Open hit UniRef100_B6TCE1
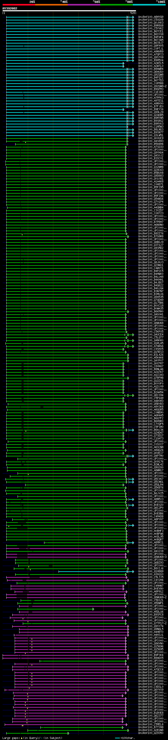This screenshot has width=168, height=740. pos(151,31)
